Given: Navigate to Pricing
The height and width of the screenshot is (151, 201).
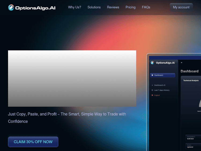Looking at the screenshot, I should point(131,7).
